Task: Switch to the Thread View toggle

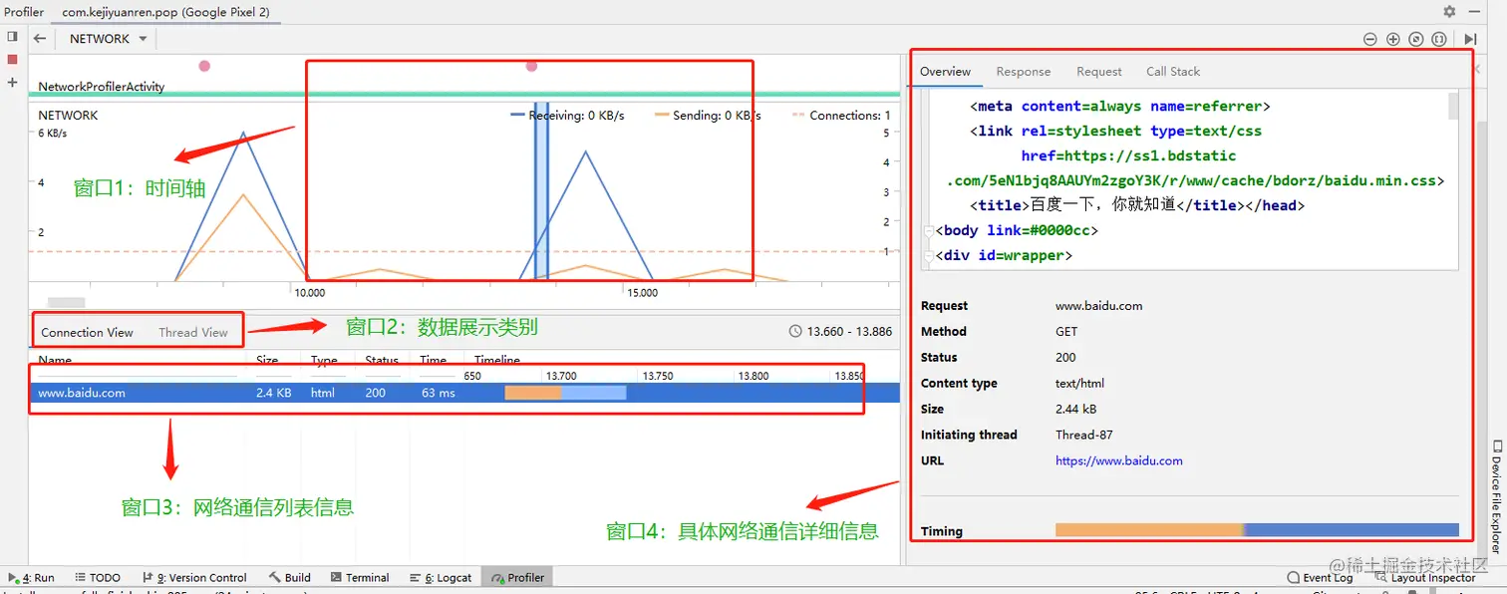Action: point(193,332)
